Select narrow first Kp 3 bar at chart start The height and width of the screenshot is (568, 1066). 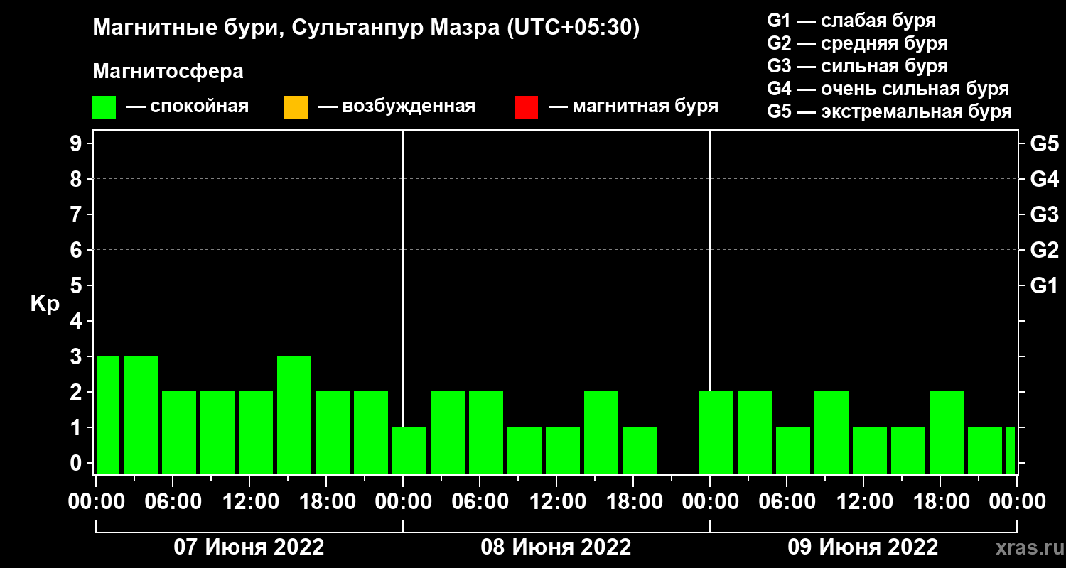(x=108, y=415)
